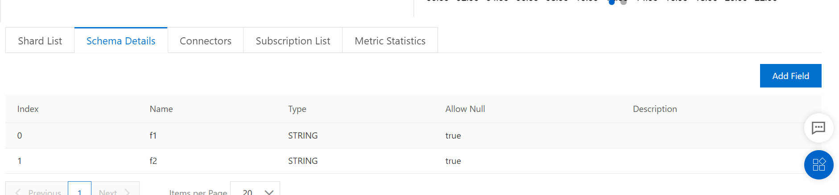
Task: Click the f1 field name cell
Action: [153, 135]
